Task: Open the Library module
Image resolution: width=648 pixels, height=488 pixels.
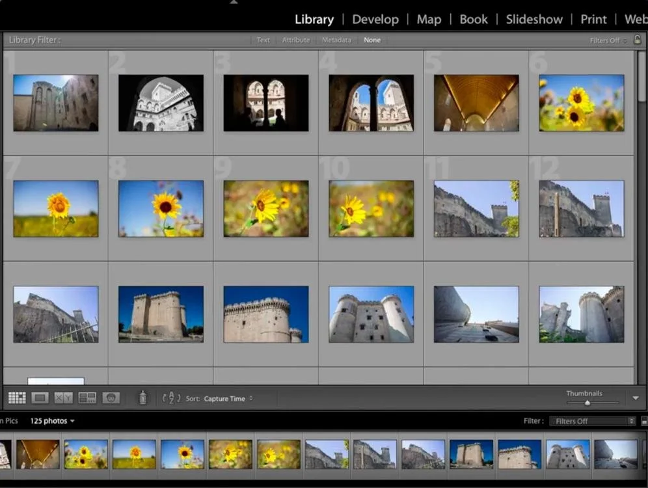Action: click(x=314, y=20)
